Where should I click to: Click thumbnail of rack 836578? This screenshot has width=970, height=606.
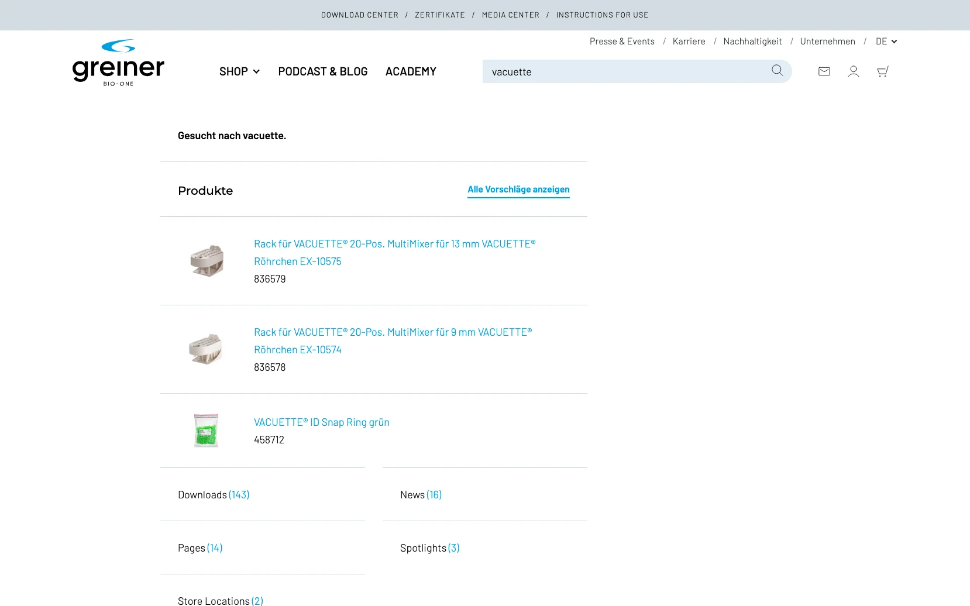pos(206,349)
